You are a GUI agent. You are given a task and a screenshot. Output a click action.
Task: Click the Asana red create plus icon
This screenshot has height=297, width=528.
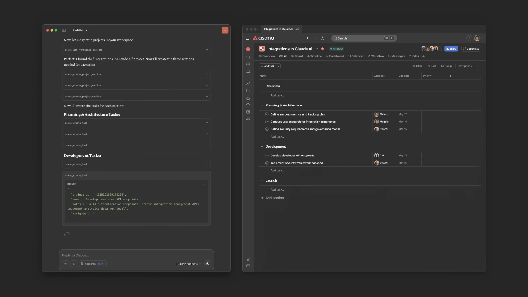click(248, 49)
